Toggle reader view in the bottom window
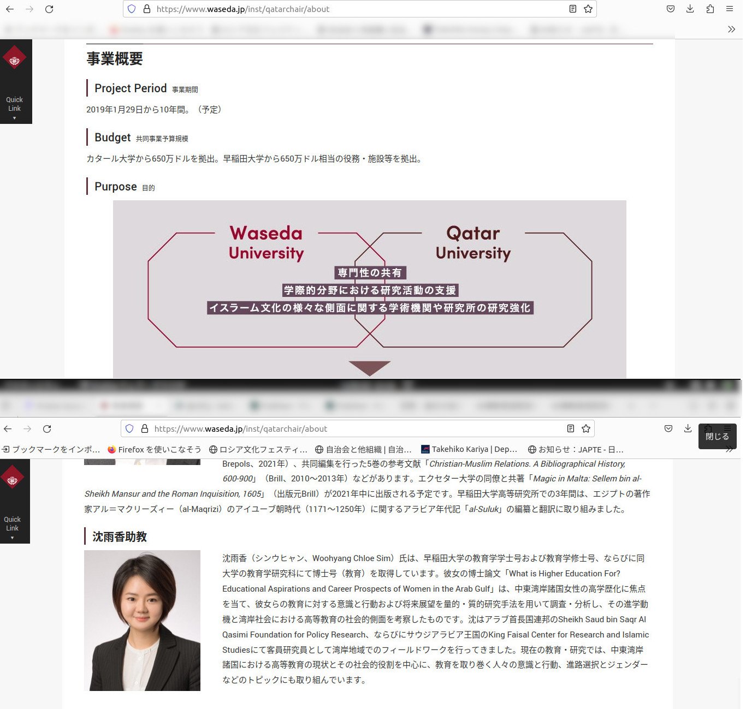The height and width of the screenshot is (709, 746). (x=570, y=428)
